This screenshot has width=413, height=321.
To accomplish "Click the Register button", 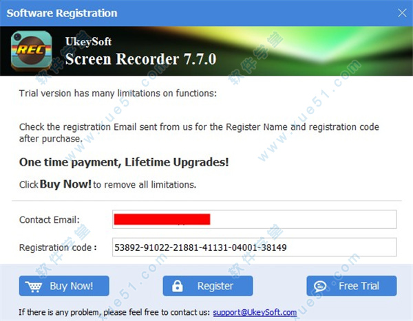I will [x=208, y=286].
